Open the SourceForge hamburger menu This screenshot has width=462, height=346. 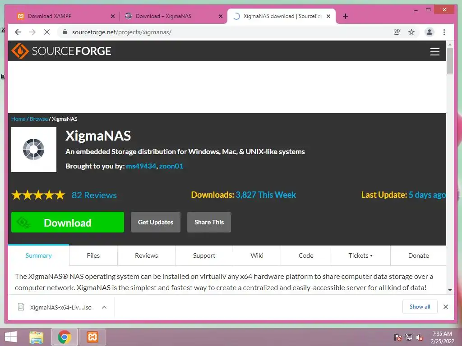(x=434, y=52)
